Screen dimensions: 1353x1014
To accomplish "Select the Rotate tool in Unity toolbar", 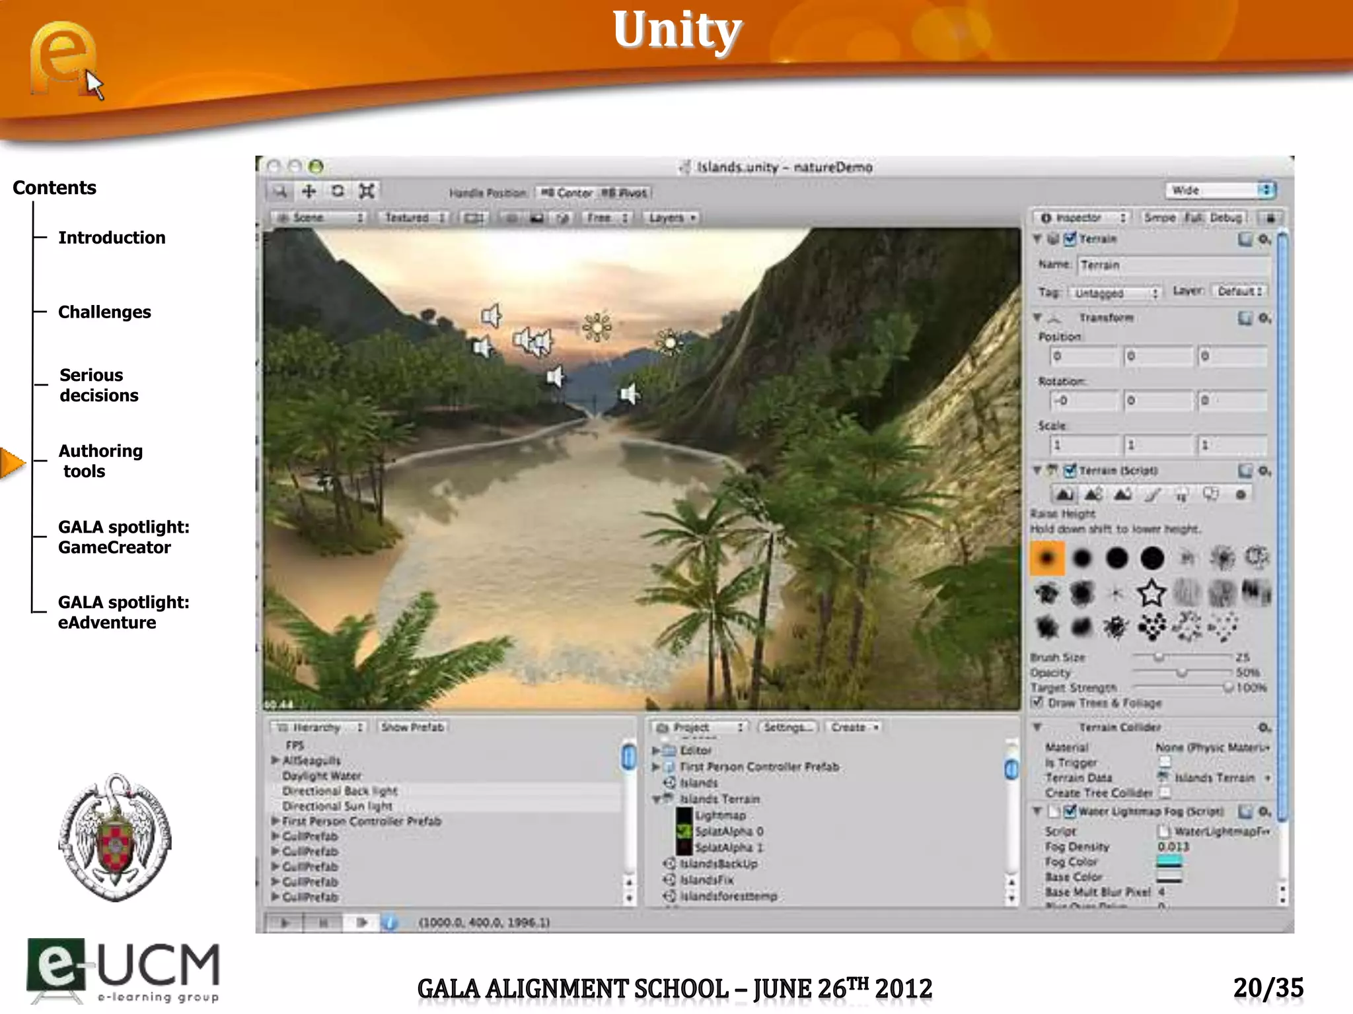I will 338,191.
